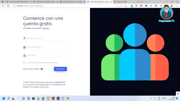Click the flame icon at bottom right
Viewport: 180px width, 101px height.
click(178, 94)
